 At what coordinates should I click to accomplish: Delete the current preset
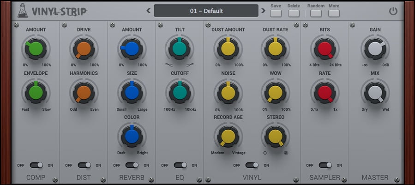click(294, 13)
